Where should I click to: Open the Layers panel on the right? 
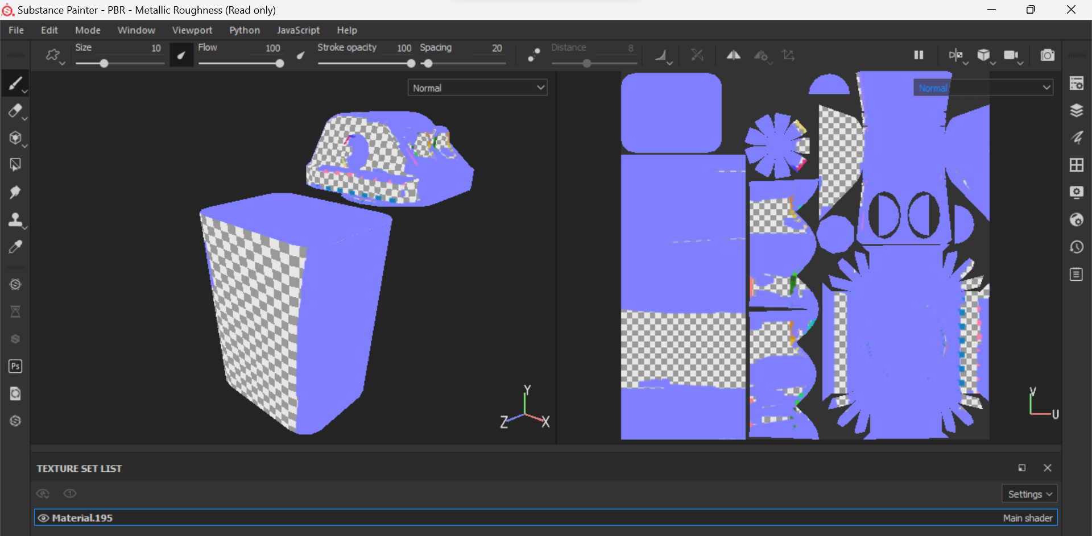click(1077, 111)
